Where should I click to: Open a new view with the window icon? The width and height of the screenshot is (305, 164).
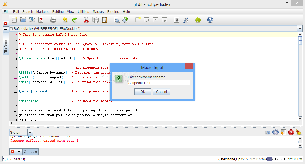[x=138, y=20]
